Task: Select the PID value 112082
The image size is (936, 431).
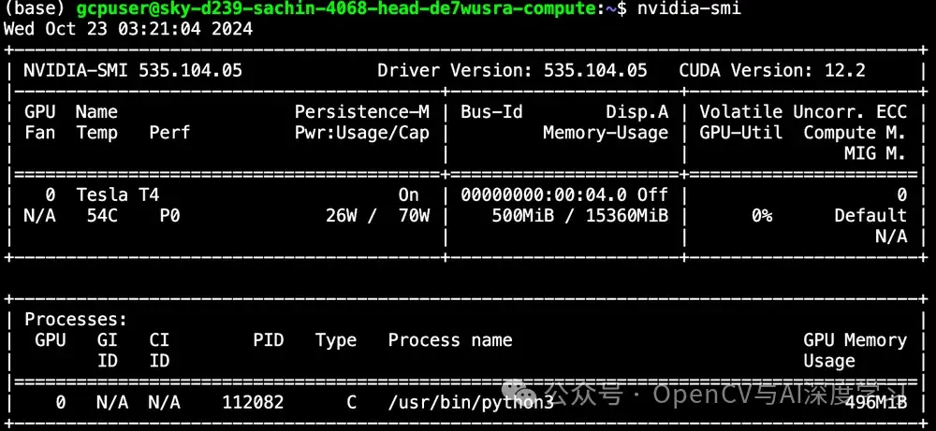Action: [253, 402]
